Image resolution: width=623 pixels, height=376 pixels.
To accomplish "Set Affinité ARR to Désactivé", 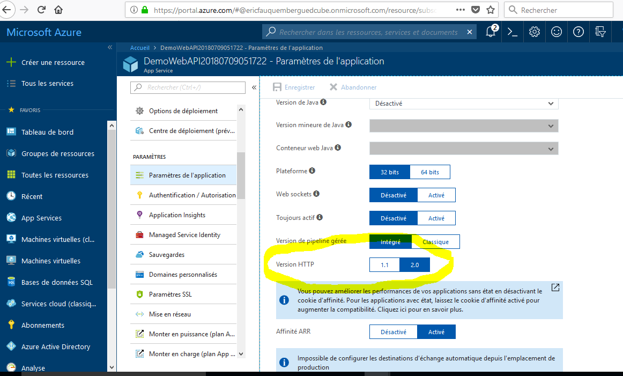I will 394,332.
